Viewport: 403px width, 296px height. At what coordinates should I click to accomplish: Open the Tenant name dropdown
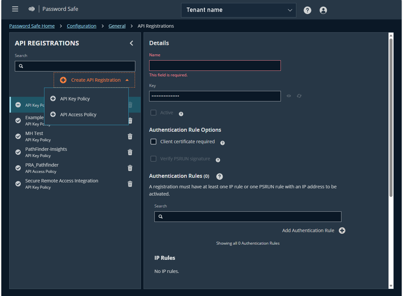point(239,10)
